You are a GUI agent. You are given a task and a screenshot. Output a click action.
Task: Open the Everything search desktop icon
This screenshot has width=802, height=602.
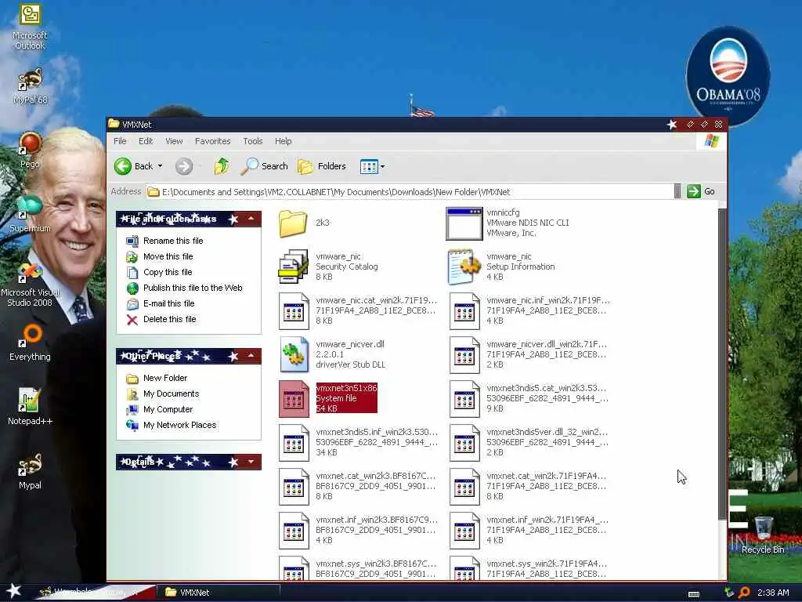[x=31, y=342]
